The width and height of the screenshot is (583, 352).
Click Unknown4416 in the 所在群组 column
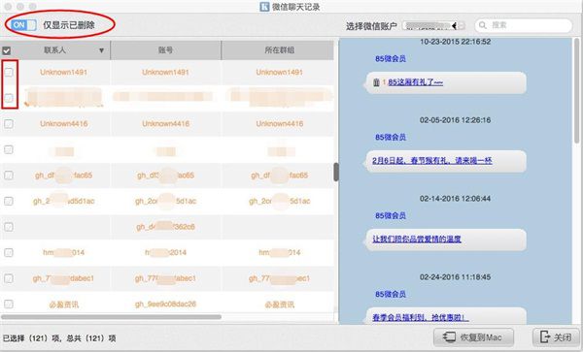279,123
